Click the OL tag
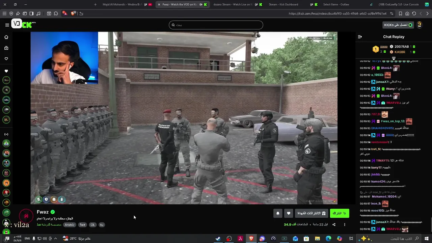This screenshot has height=243, width=432. (92, 225)
